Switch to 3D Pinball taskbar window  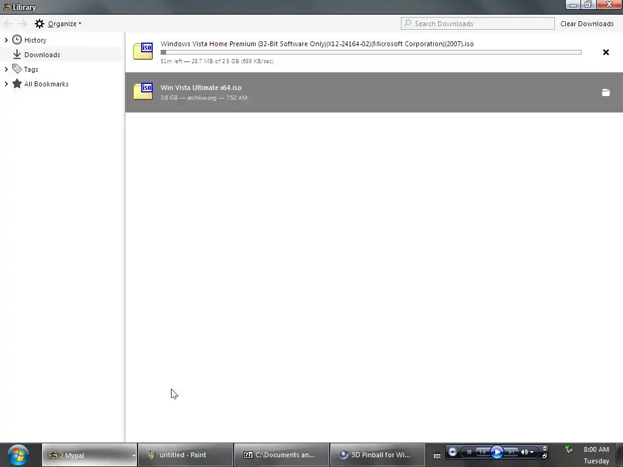click(x=377, y=455)
